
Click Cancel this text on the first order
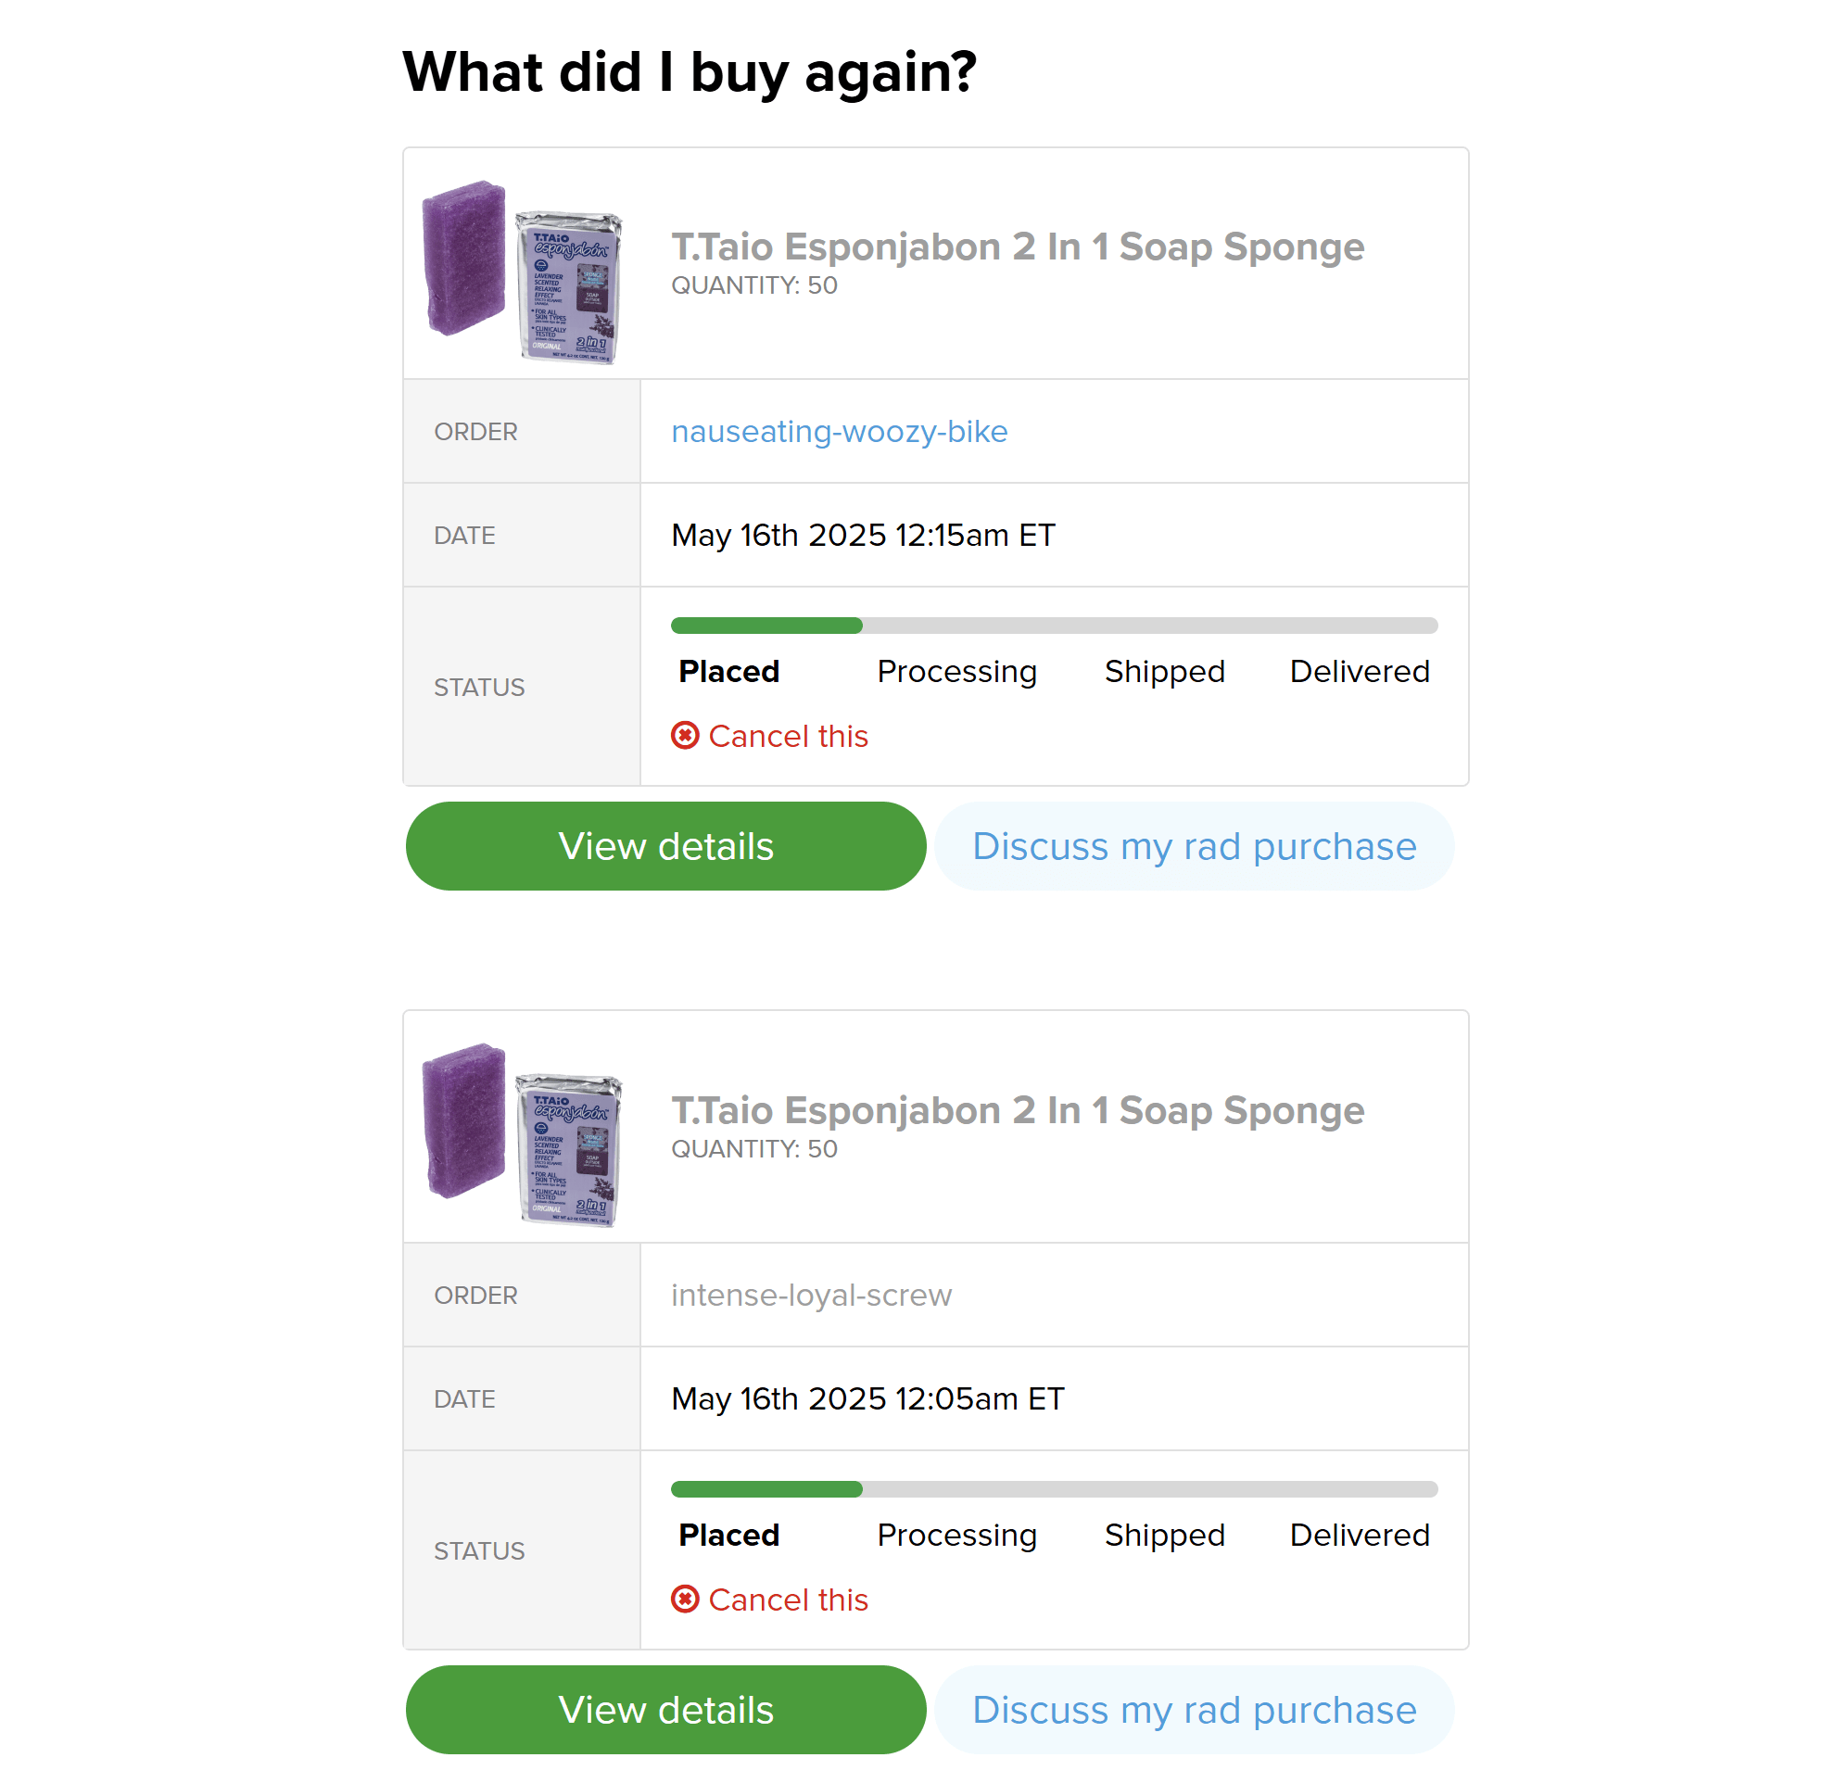pyautogui.click(x=789, y=736)
